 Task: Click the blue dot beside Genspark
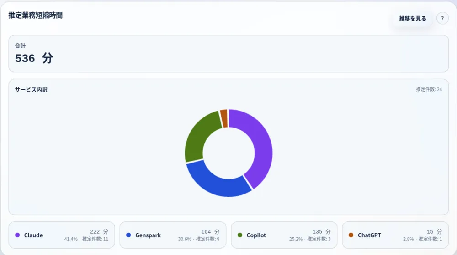point(128,235)
